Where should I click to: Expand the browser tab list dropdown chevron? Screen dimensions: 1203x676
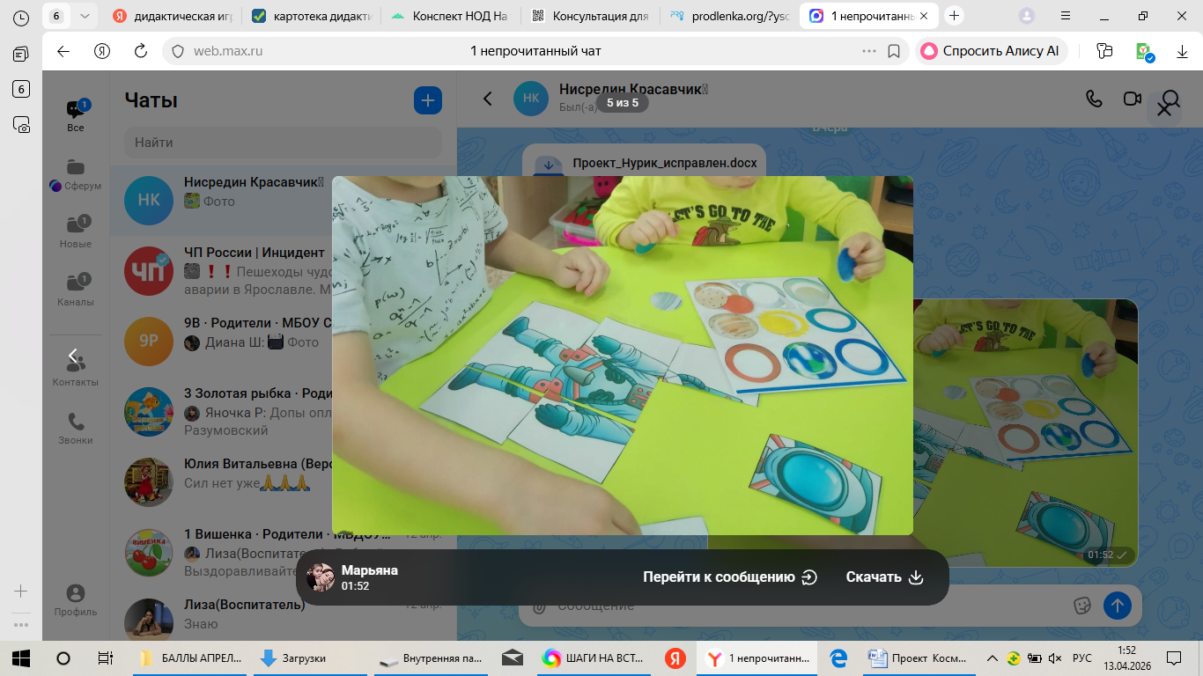point(84,16)
